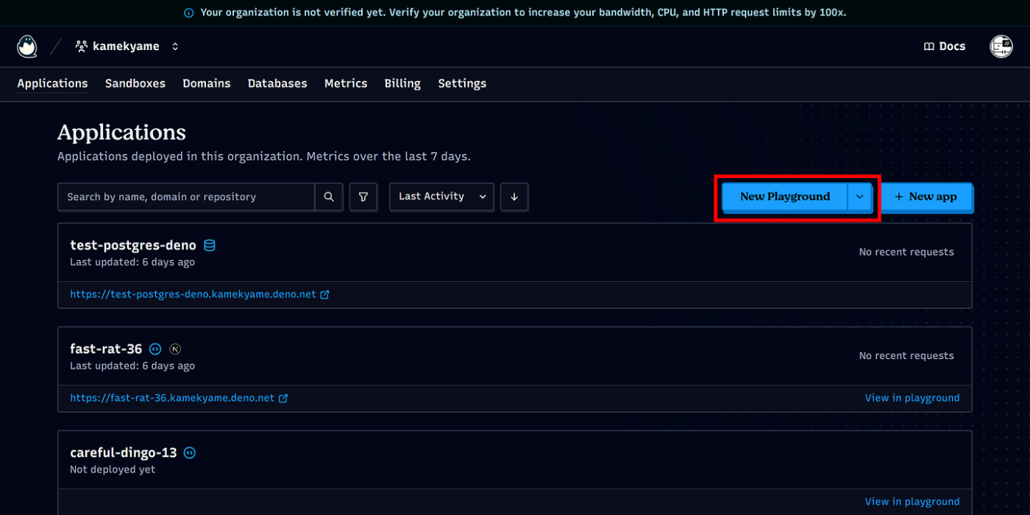1030x515 pixels.
Task: Open the test-postgres-deno application title
Action: [133, 245]
